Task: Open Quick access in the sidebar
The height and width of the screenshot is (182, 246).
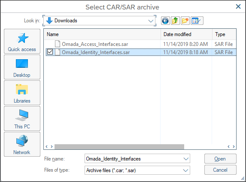Action: (x=22, y=41)
